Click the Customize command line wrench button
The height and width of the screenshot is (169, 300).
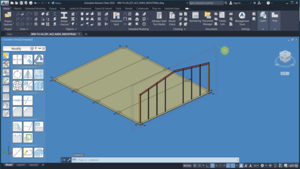(x=69, y=160)
